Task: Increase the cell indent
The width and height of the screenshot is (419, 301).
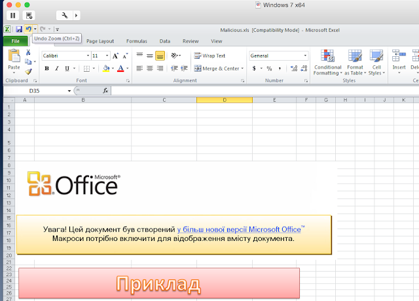Action: click(x=184, y=69)
